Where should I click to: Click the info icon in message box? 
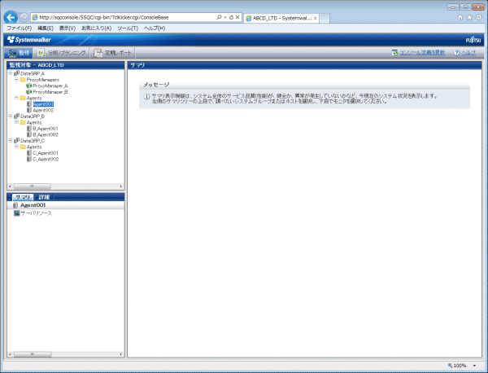(146, 97)
